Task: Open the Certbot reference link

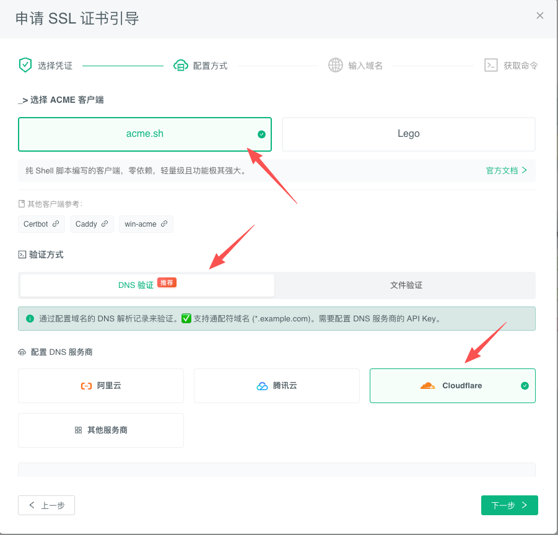Action: coord(41,224)
